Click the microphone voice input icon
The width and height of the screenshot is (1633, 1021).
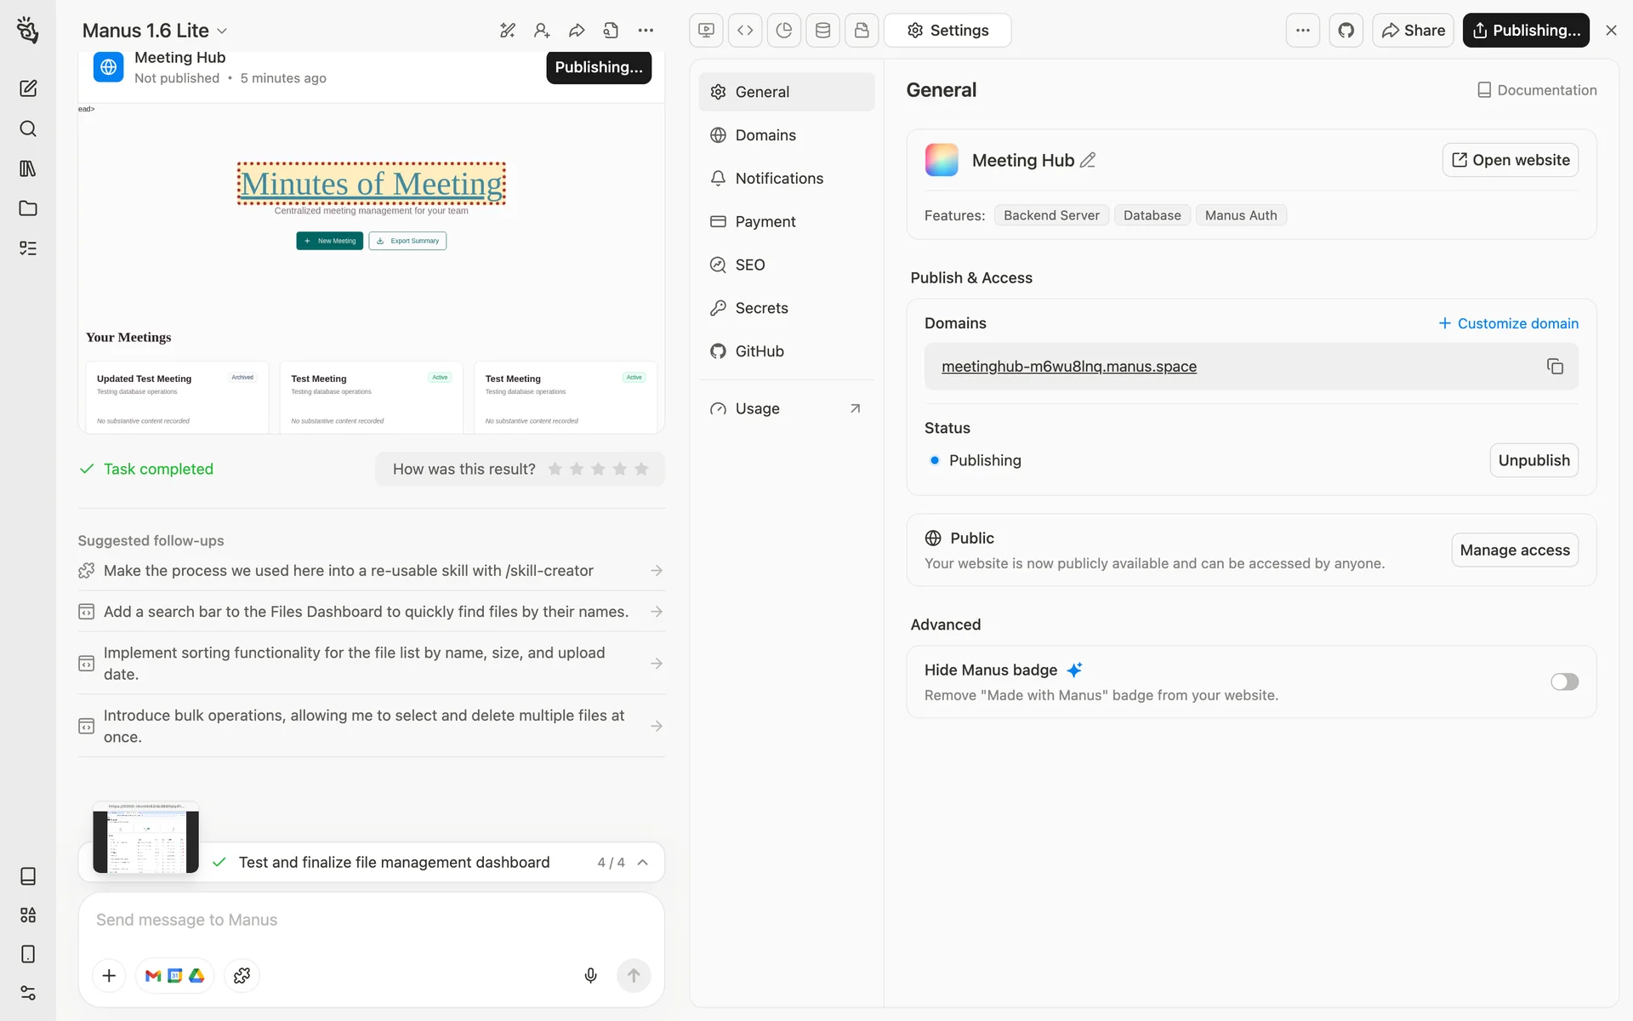(590, 975)
